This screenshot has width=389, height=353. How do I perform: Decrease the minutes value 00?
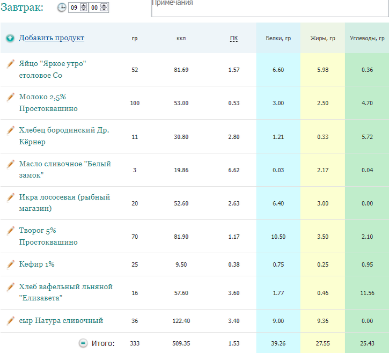click(104, 10)
